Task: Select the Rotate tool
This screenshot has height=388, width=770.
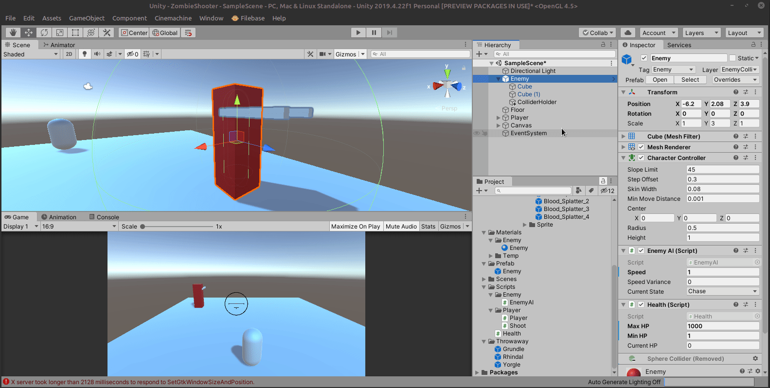Action: pyautogui.click(x=44, y=33)
